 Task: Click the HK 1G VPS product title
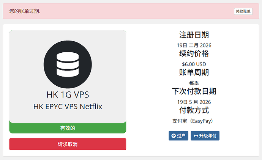pyautogui.click(x=68, y=95)
